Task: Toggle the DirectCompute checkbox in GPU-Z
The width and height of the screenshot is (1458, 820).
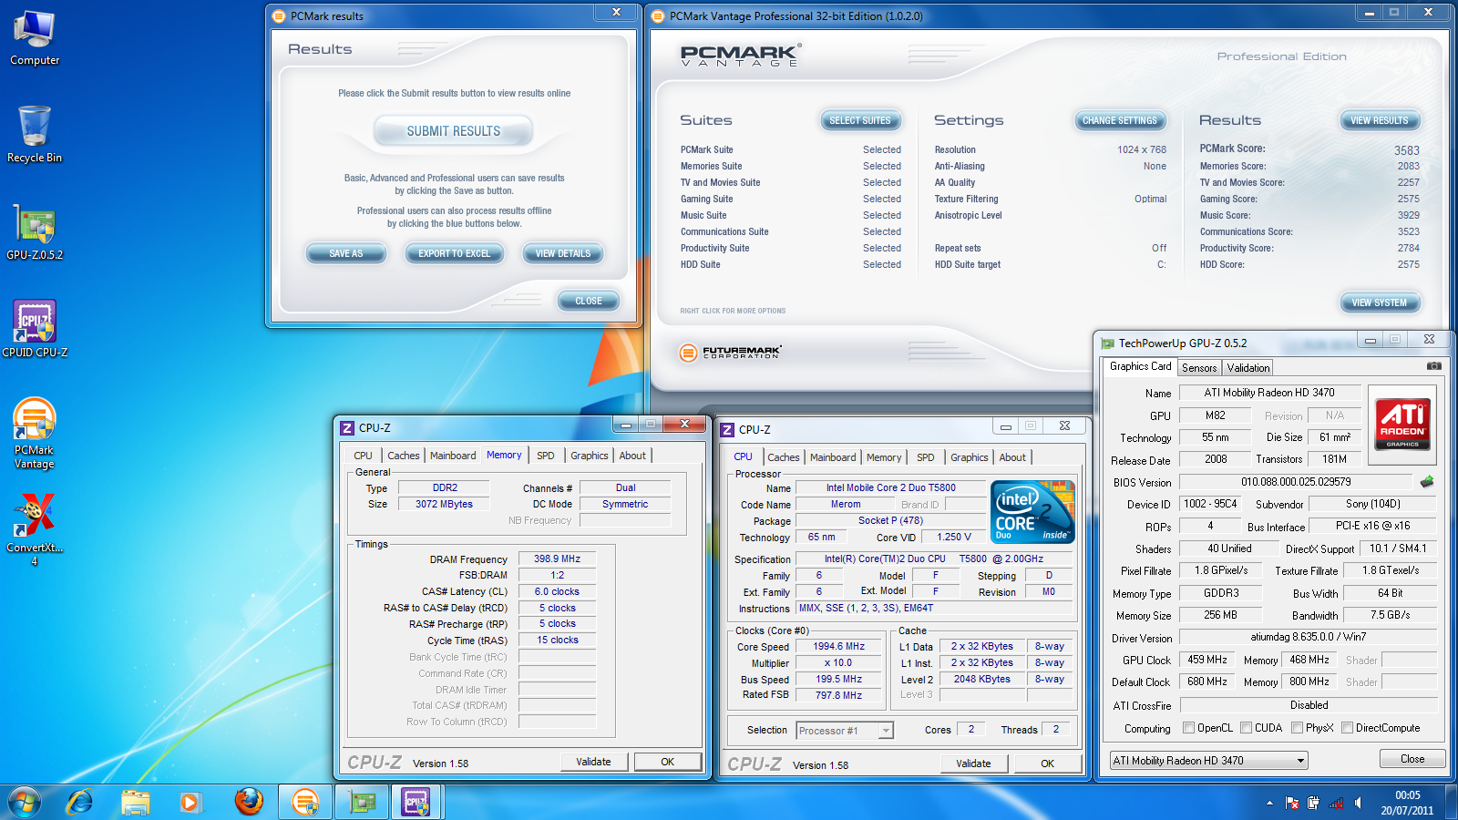Action: tap(1347, 727)
